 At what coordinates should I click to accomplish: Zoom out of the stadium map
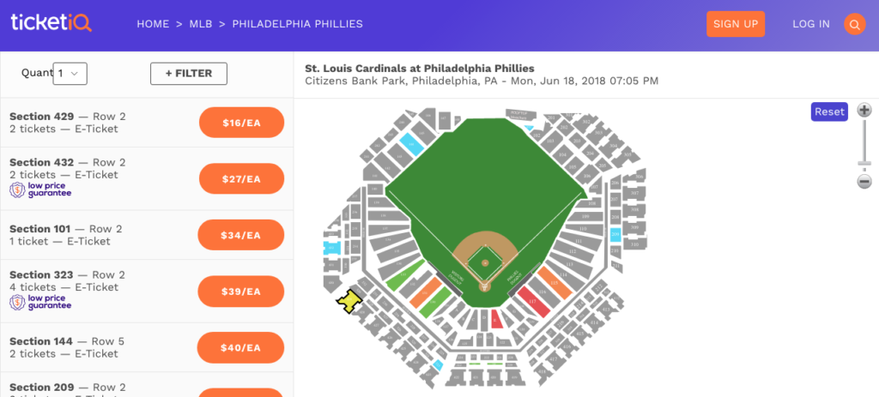click(x=864, y=181)
